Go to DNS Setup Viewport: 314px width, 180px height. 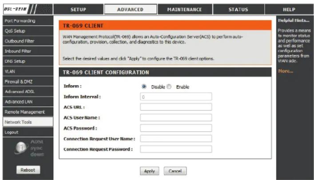pyautogui.click(x=28, y=61)
